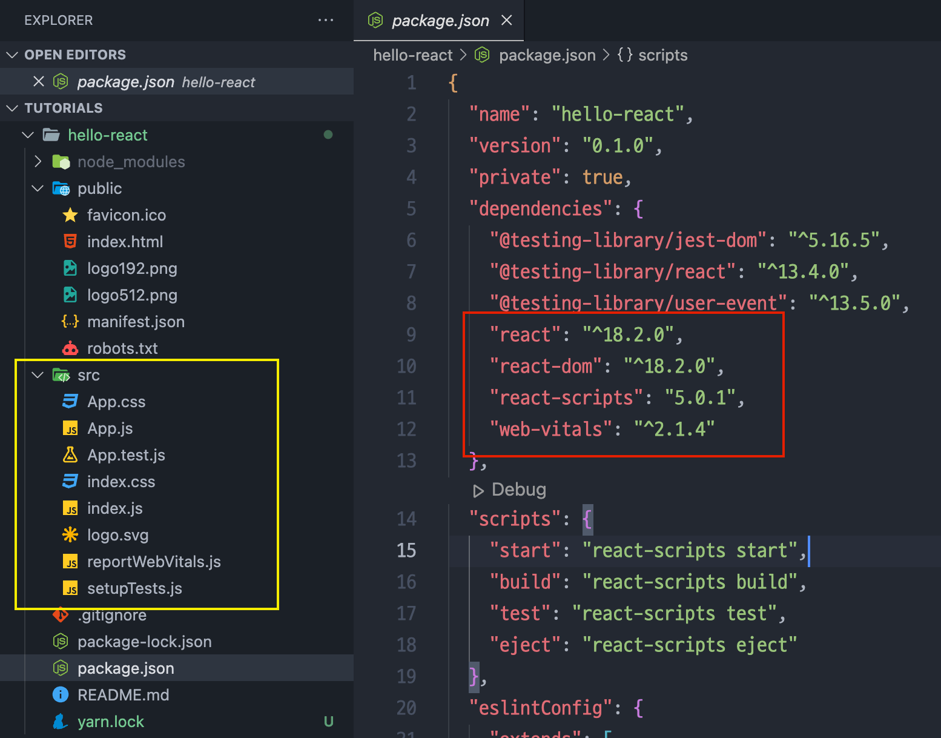Click the untracked U badge on yarn.lock
941x738 pixels.
(x=329, y=722)
